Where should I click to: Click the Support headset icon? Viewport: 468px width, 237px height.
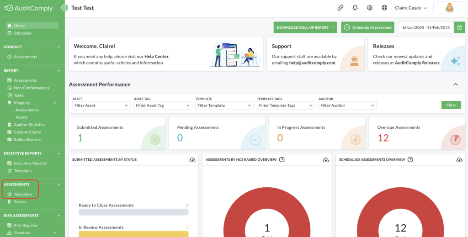point(354,61)
